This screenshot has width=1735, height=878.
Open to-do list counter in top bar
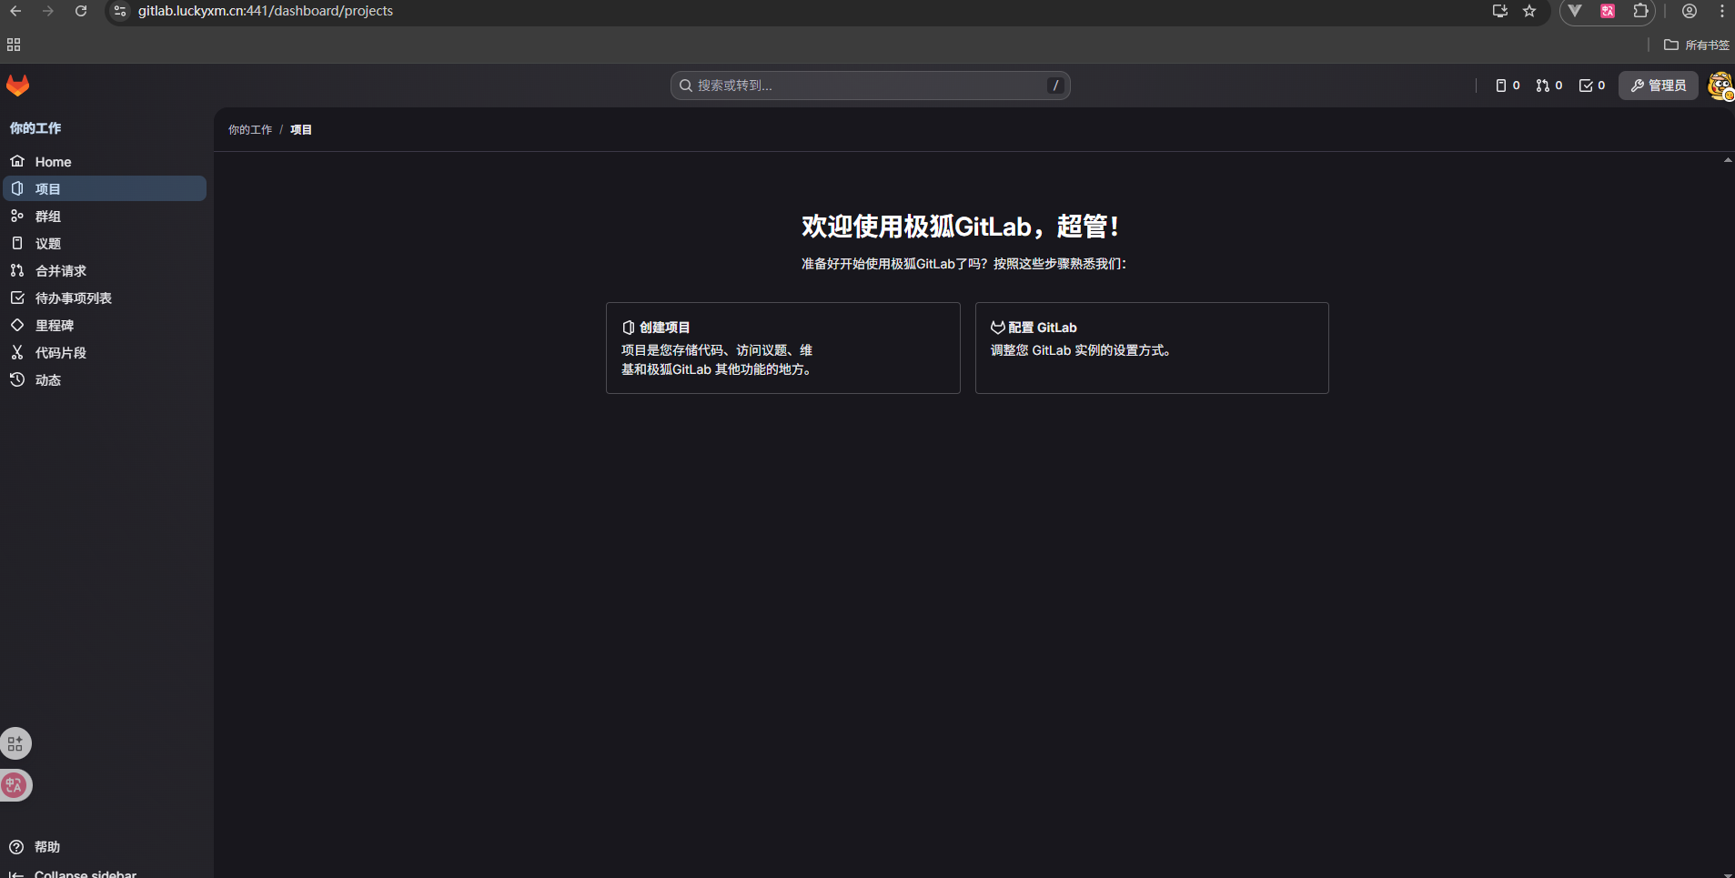(x=1592, y=86)
